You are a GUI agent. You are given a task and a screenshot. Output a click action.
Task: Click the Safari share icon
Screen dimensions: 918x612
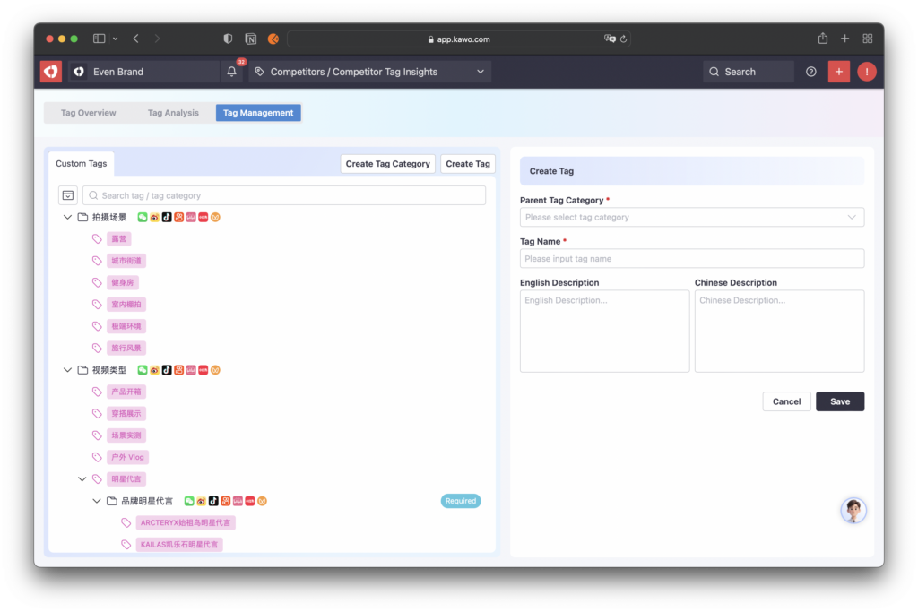[823, 39]
